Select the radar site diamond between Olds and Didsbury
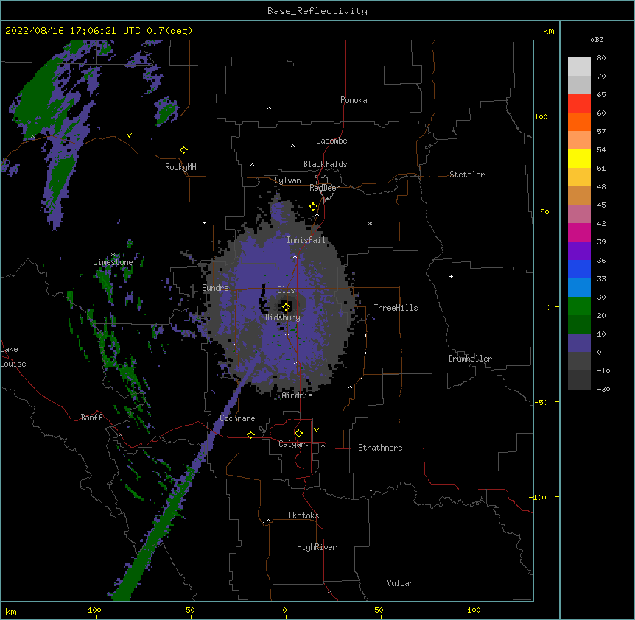Image resolution: width=635 pixels, height=620 pixels. (287, 307)
